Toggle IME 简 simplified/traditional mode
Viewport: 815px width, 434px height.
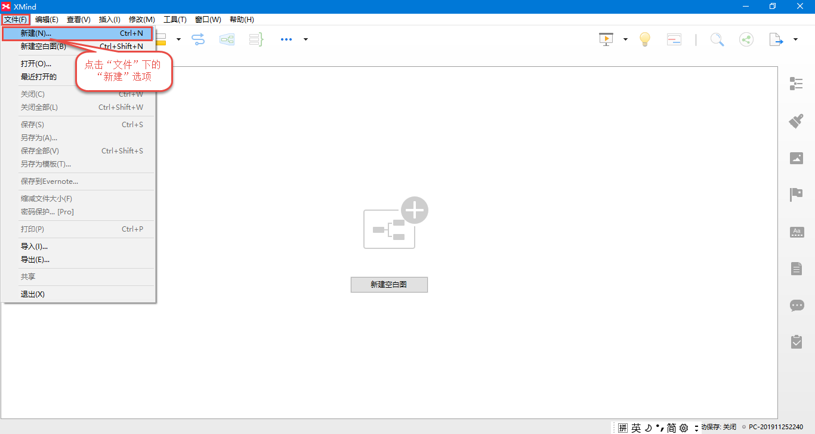(x=671, y=427)
